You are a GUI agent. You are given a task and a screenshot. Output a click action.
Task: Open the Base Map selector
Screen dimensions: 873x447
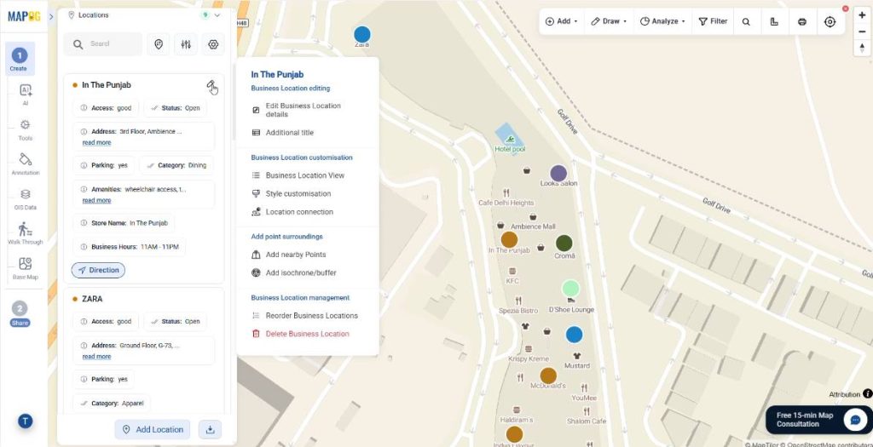click(x=25, y=268)
